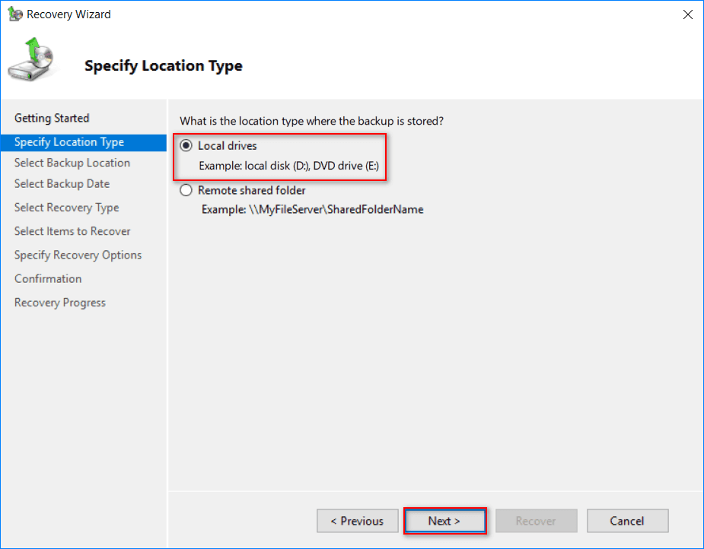Cancel the Recovery Wizard
This screenshot has height=549, width=704.
click(627, 521)
